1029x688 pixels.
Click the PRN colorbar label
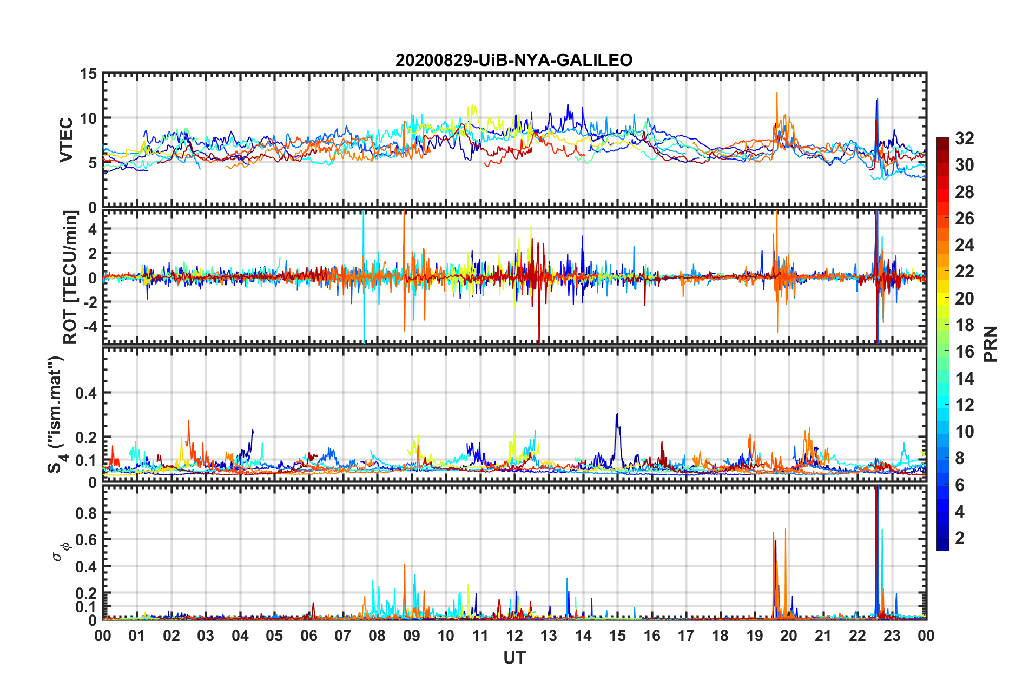(x=990, y=345)
